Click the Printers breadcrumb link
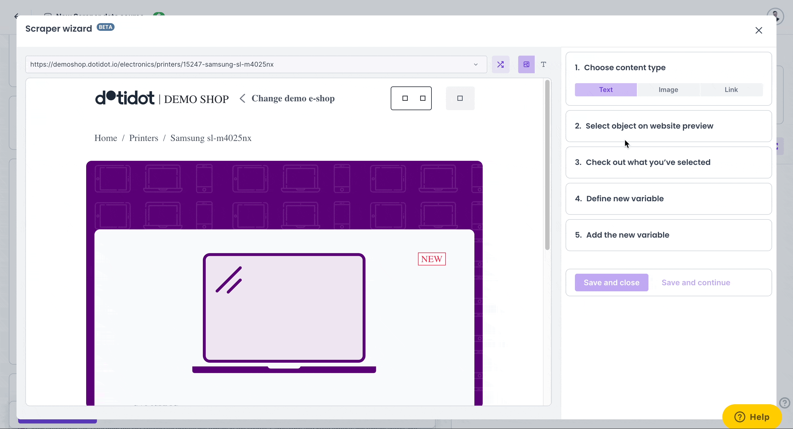793x429 pixels. click(x=143, y=138)
